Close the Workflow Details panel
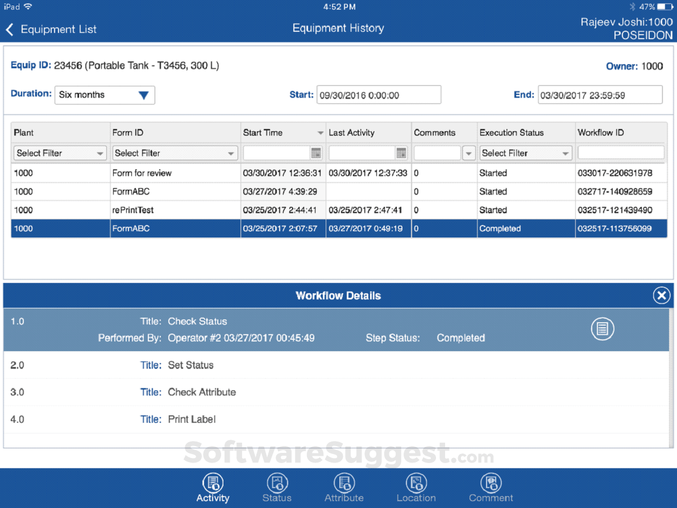This screenshot has width=677, height=508. (661, 295)
